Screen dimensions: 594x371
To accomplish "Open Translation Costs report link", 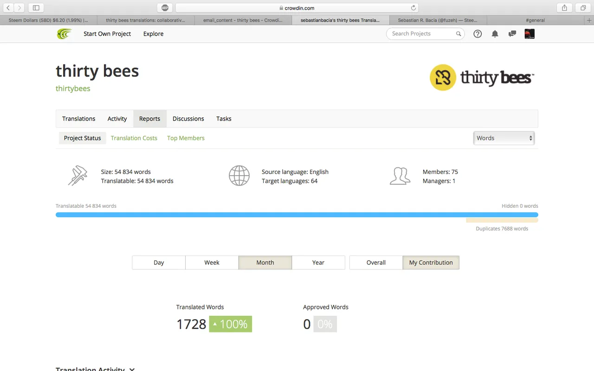I will [134, 138].
